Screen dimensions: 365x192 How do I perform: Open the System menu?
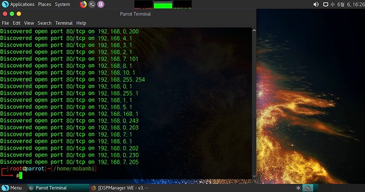click(62, 5)
